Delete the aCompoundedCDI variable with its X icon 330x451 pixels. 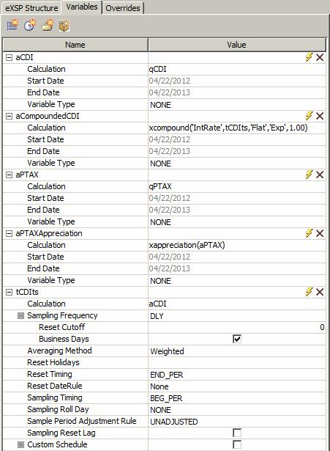click(320, 116)
